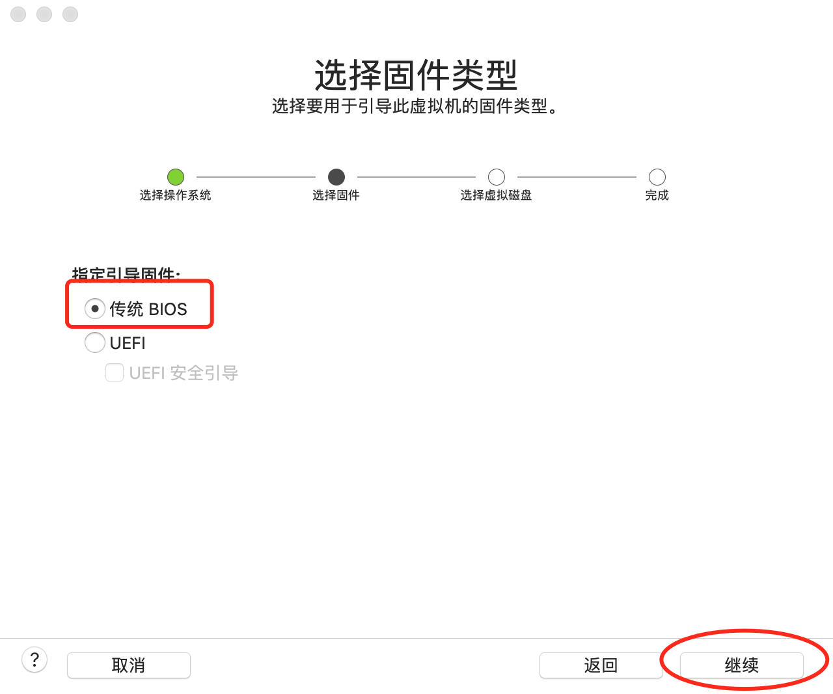Click the dark 选择固件 step circle
This screenshot has width=833, height=694.
[336, 177]
